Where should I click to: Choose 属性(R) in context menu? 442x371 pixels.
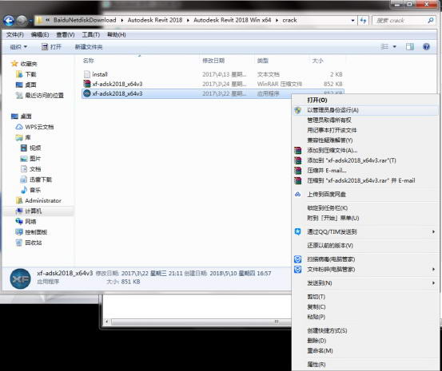pyautogui.click(x=365, y=365)
